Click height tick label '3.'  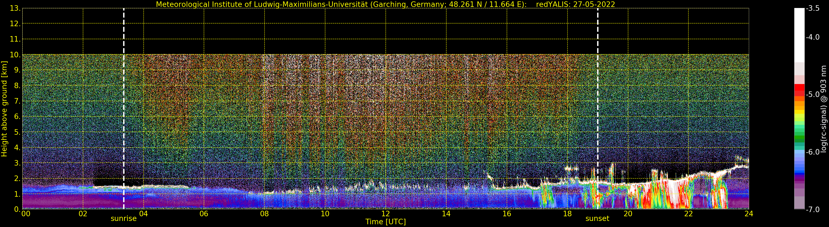(17, 163)
